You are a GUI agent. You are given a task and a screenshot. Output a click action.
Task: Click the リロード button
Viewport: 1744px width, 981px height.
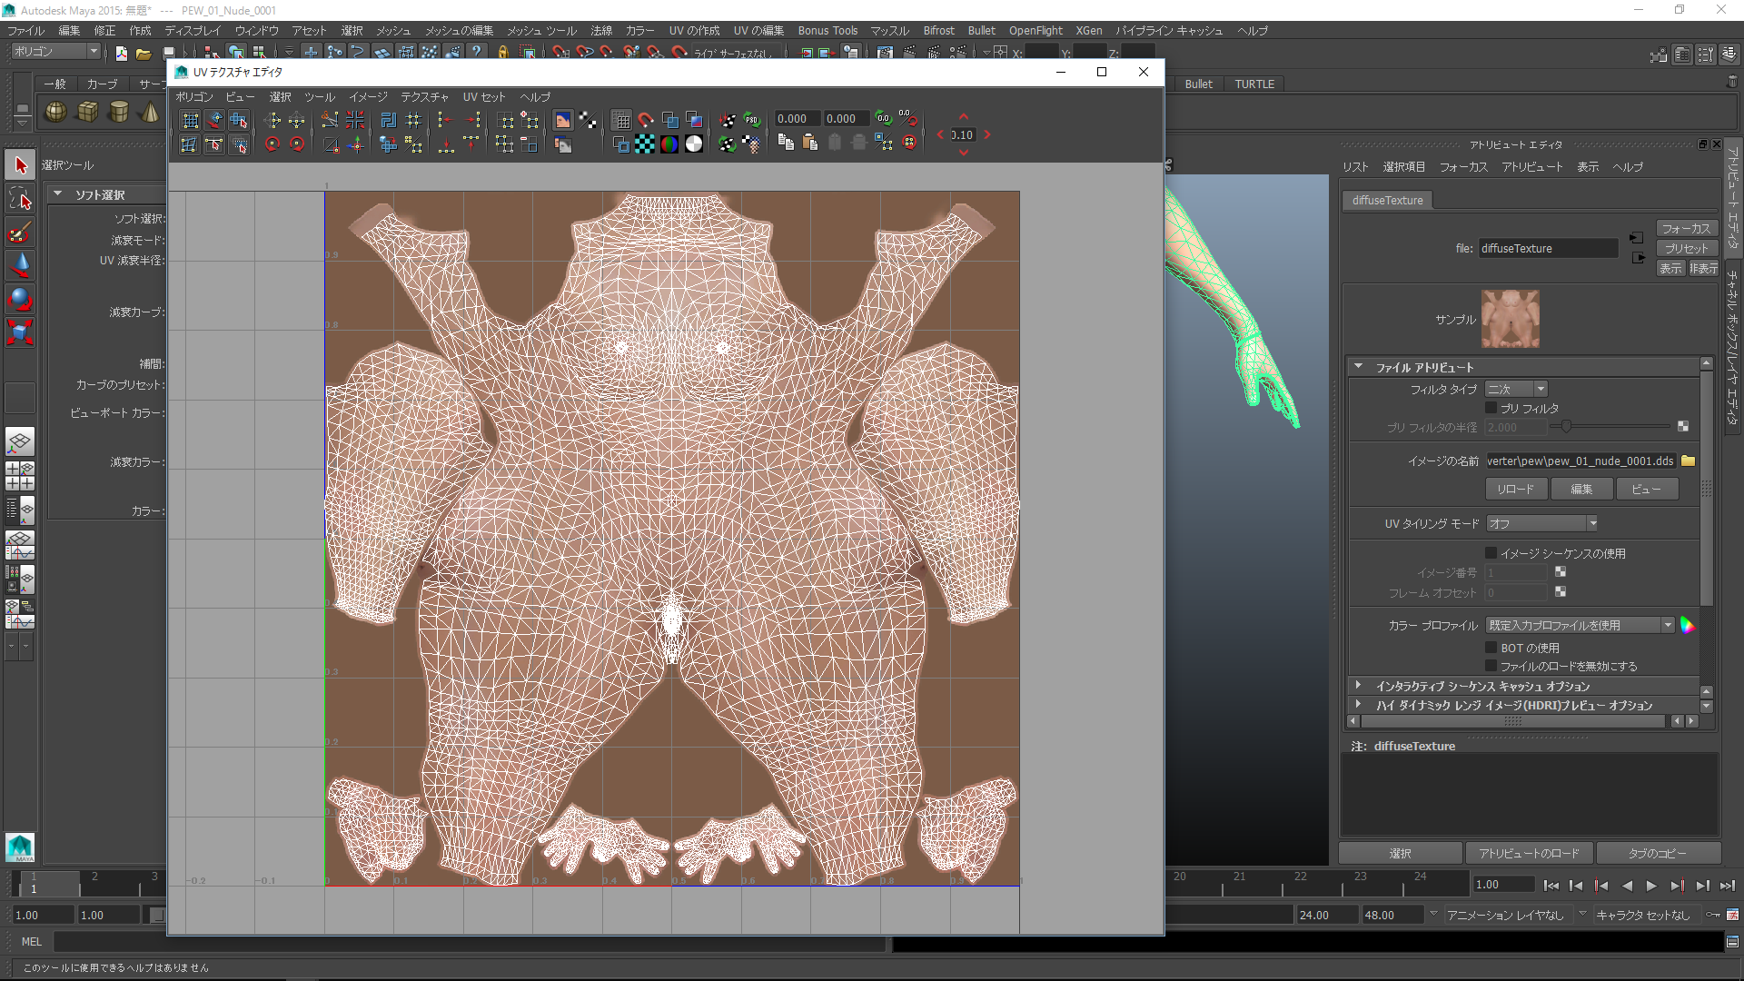(1515, 489)
